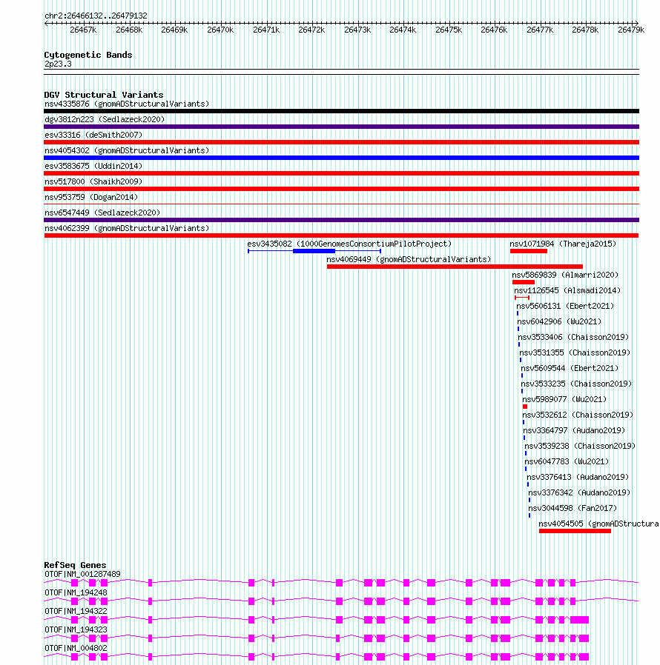Open the nsv4054302 variant label
Screen dimensions: 660x665
[x=127, y=150]
